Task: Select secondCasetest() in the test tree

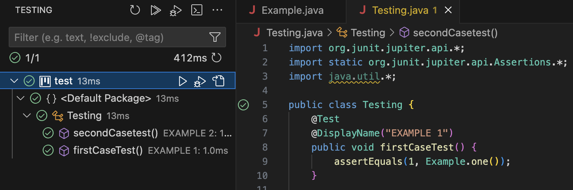Action: [x=115, y=134]
